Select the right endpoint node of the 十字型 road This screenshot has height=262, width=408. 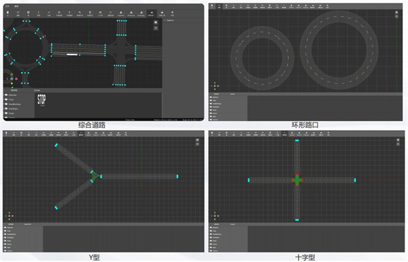[x=355, y=180]
